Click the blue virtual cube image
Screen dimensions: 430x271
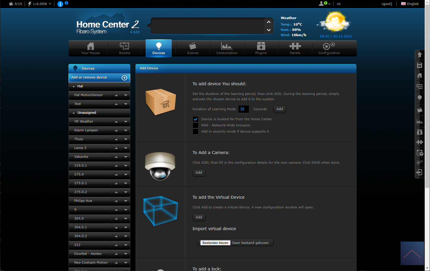(x=161, y=211)
